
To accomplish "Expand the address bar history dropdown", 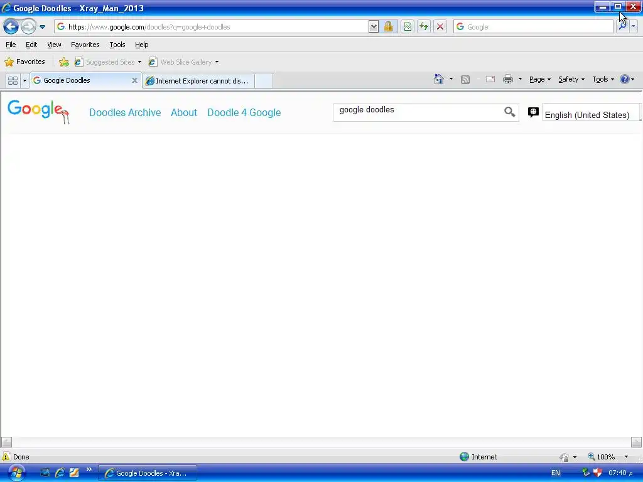I will pos(373,26).
